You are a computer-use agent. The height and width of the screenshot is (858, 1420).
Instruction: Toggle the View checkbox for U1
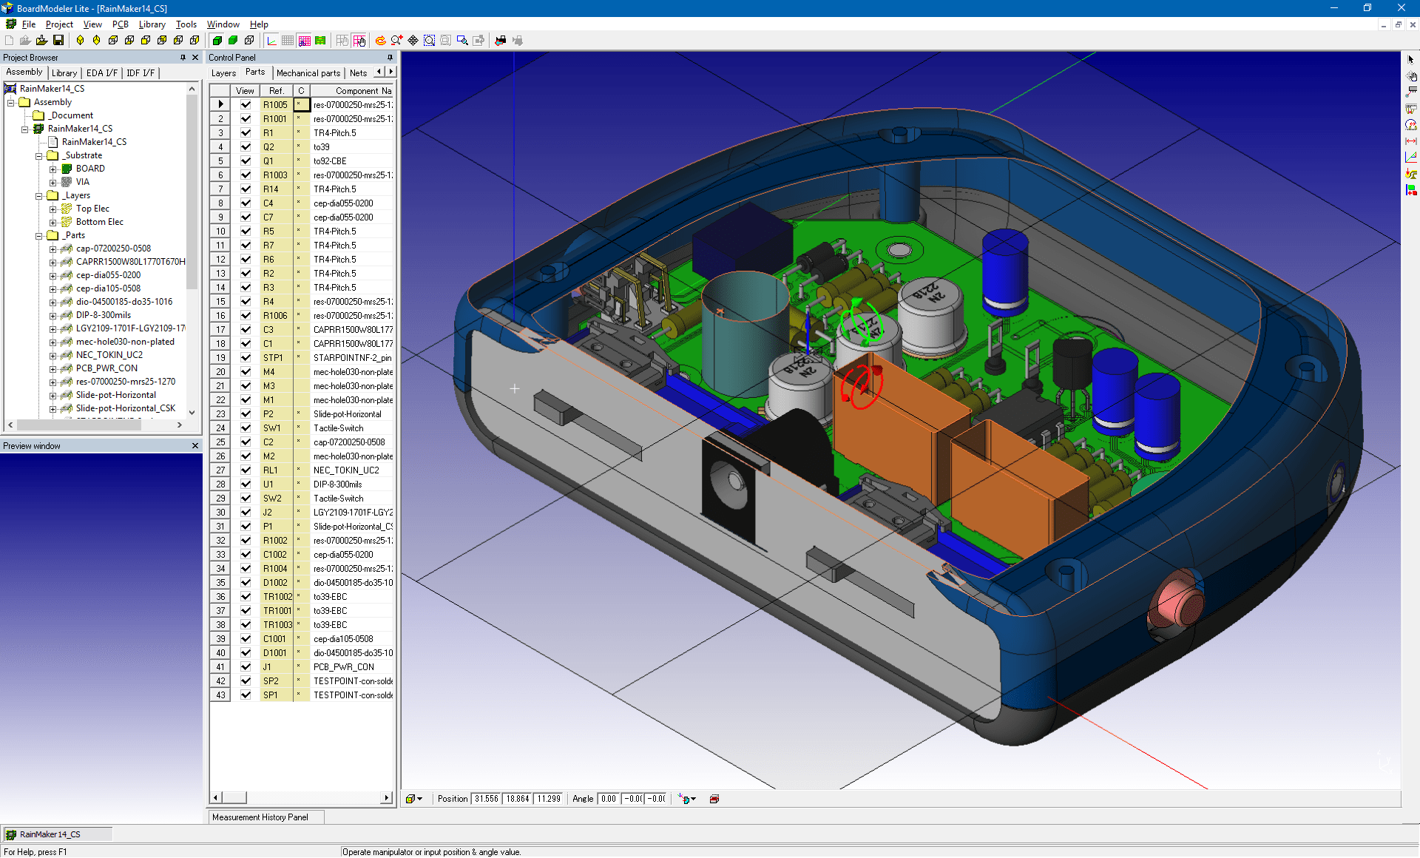(x=246, y=484)
